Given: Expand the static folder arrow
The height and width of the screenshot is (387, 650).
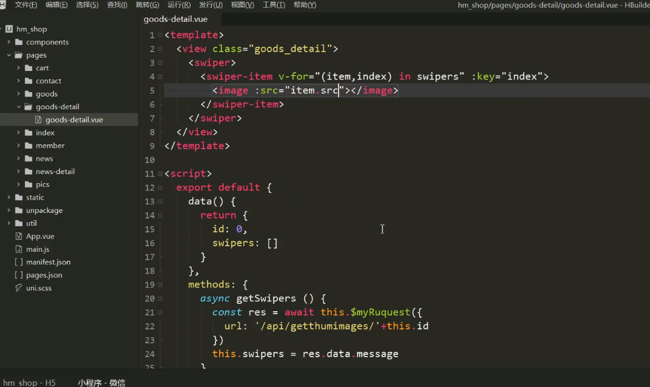Looking at the screenshot, I should (x=8, y=197).
